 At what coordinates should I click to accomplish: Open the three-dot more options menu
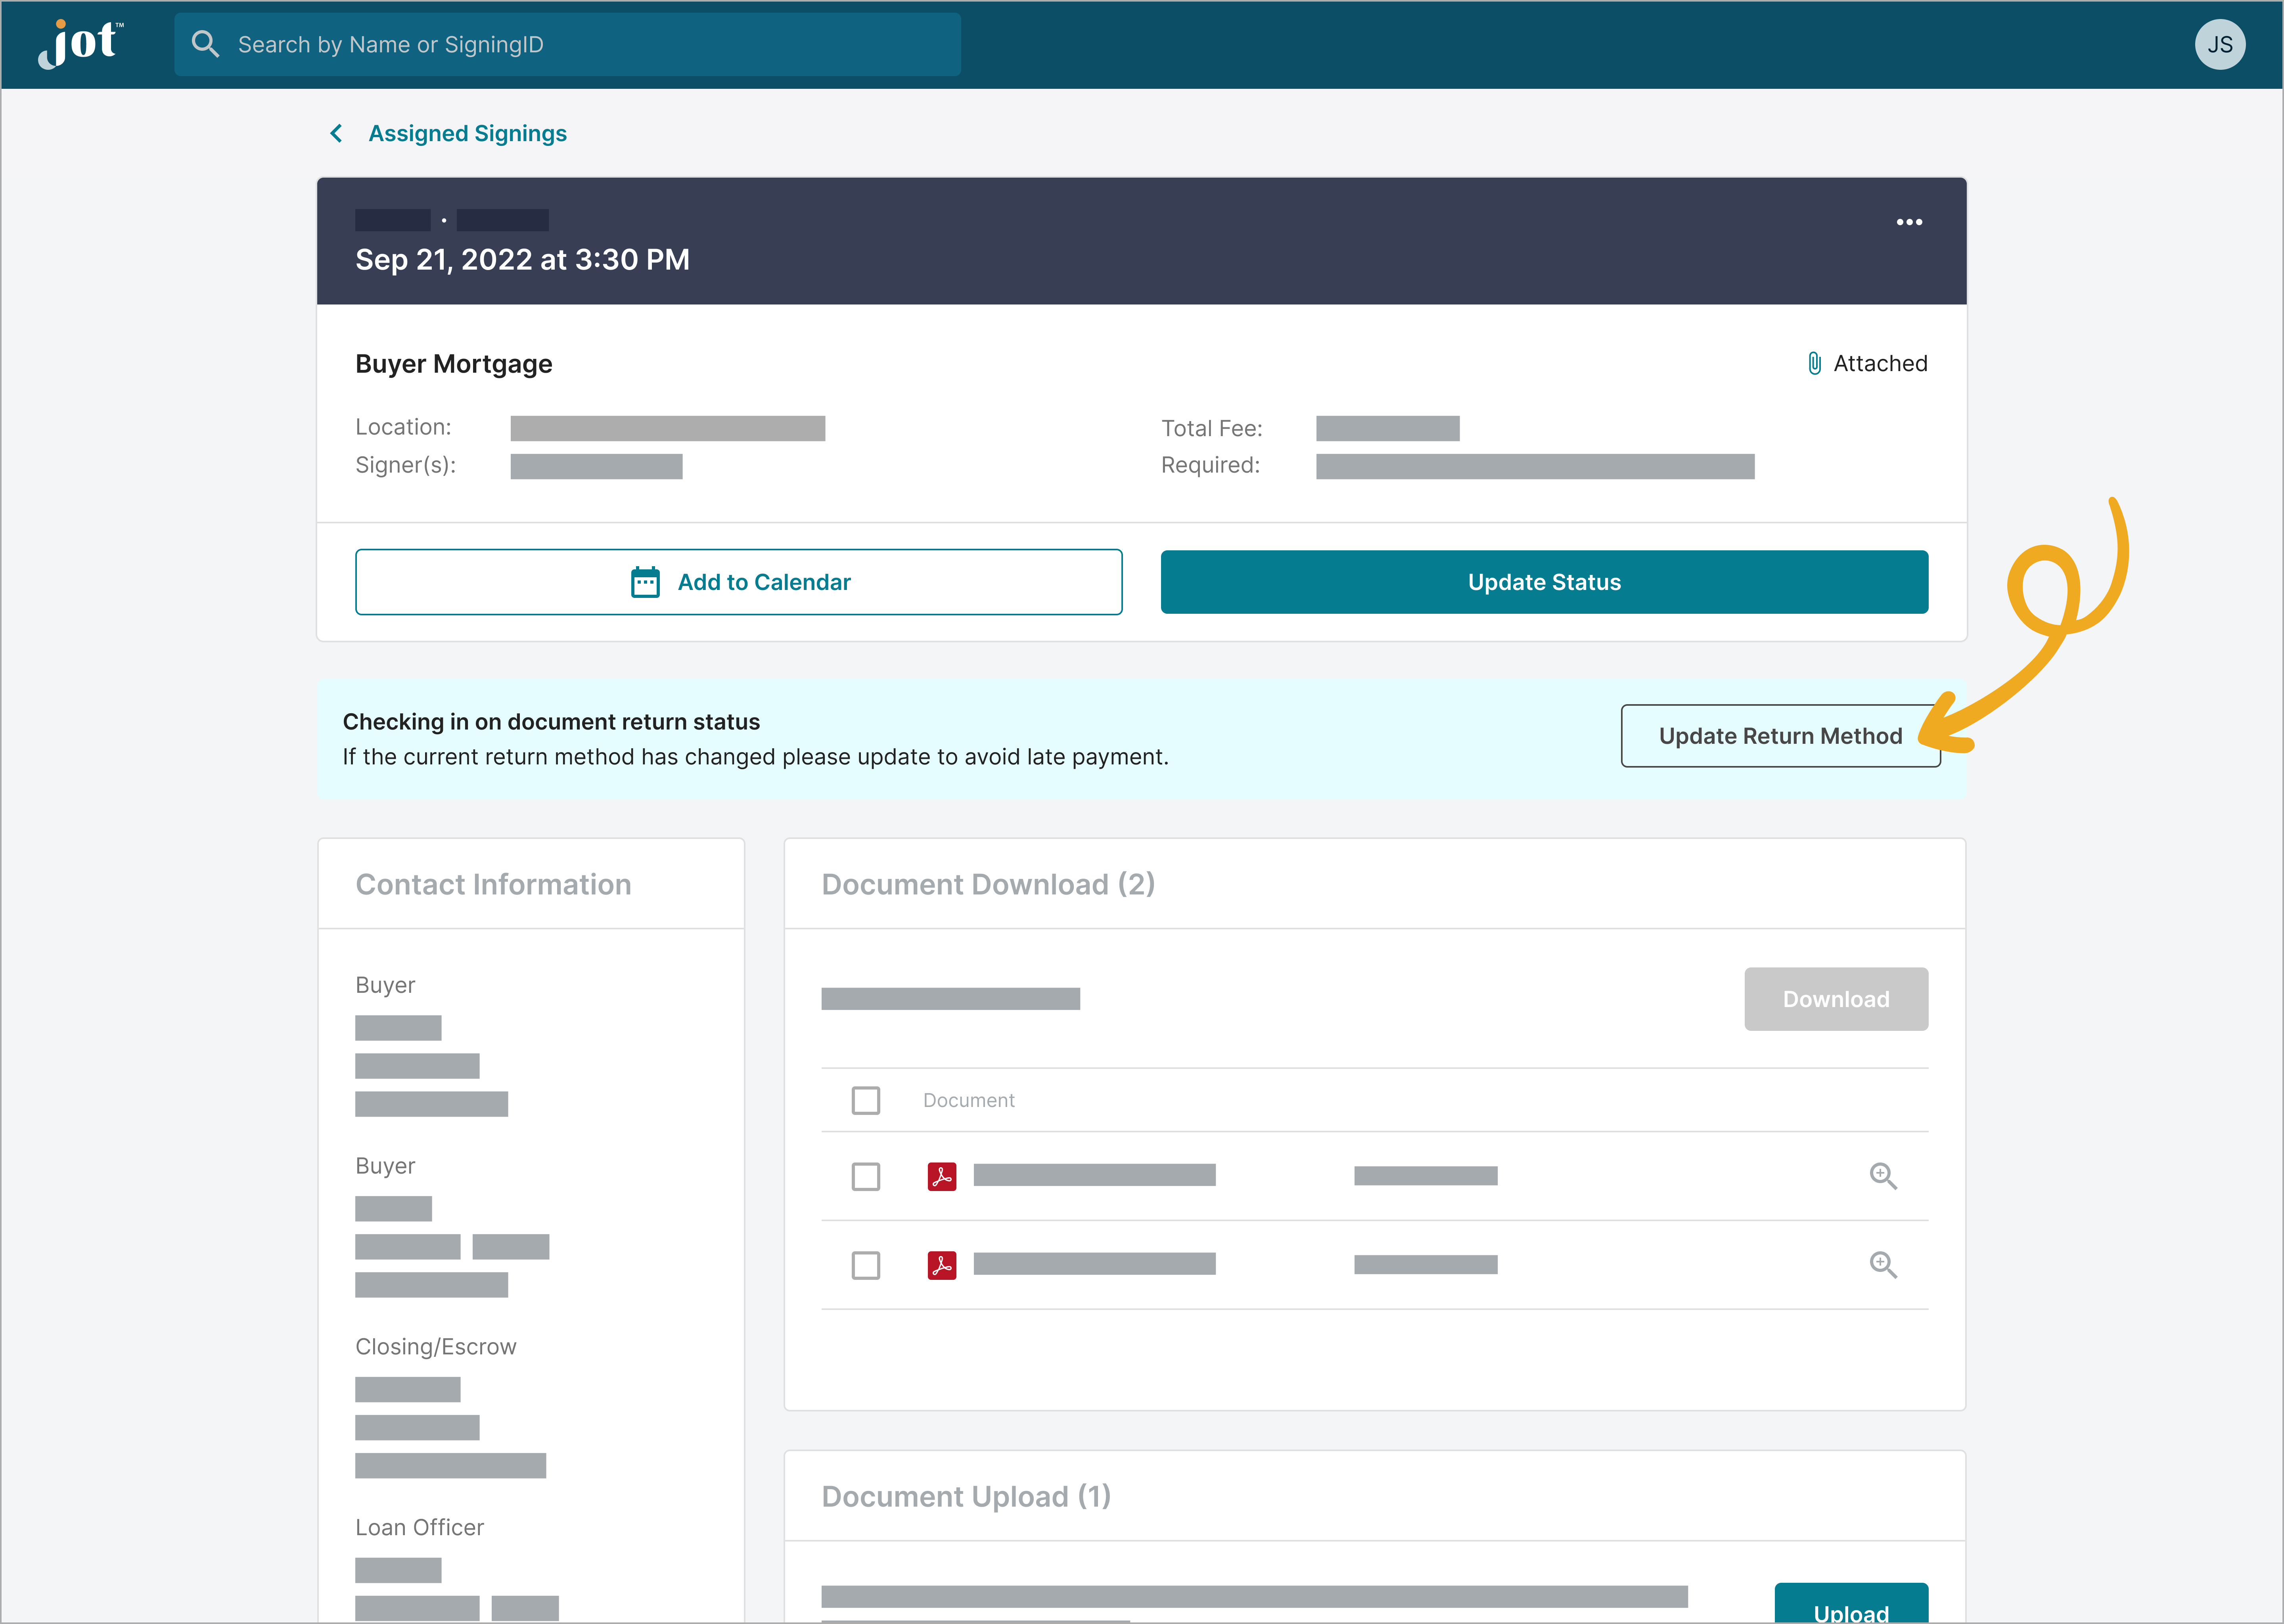[x=1908, y=222]
